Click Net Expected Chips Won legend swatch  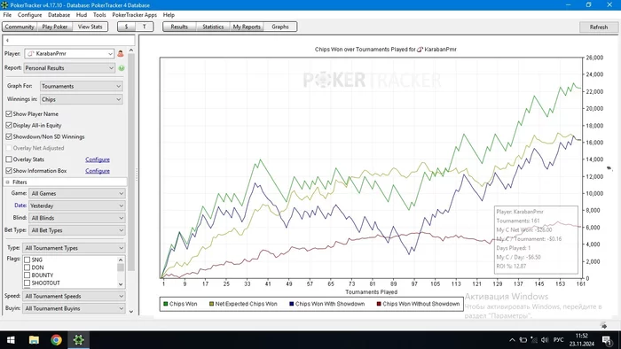211,304
